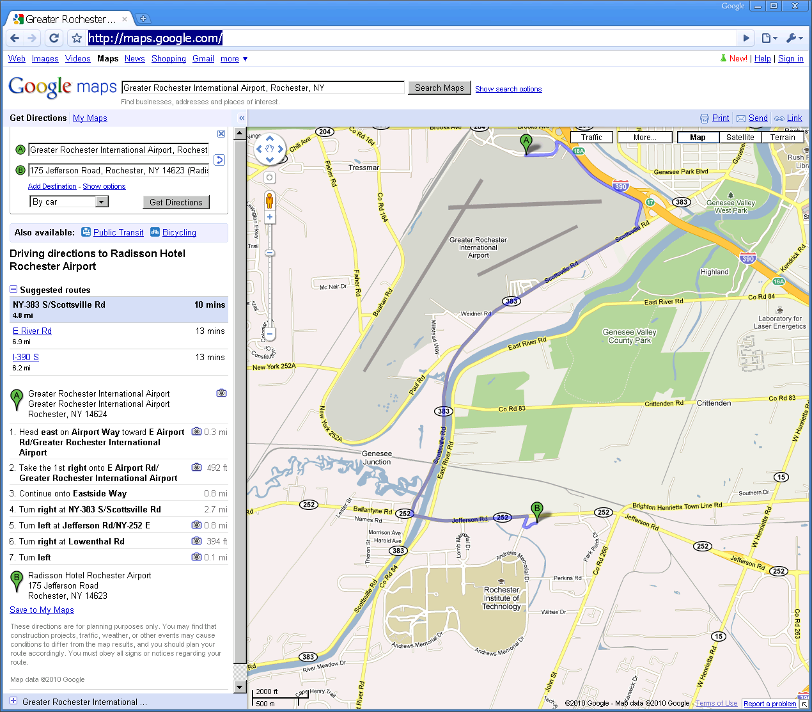Toggle the Traffic layer button

[x=591, y=137]
